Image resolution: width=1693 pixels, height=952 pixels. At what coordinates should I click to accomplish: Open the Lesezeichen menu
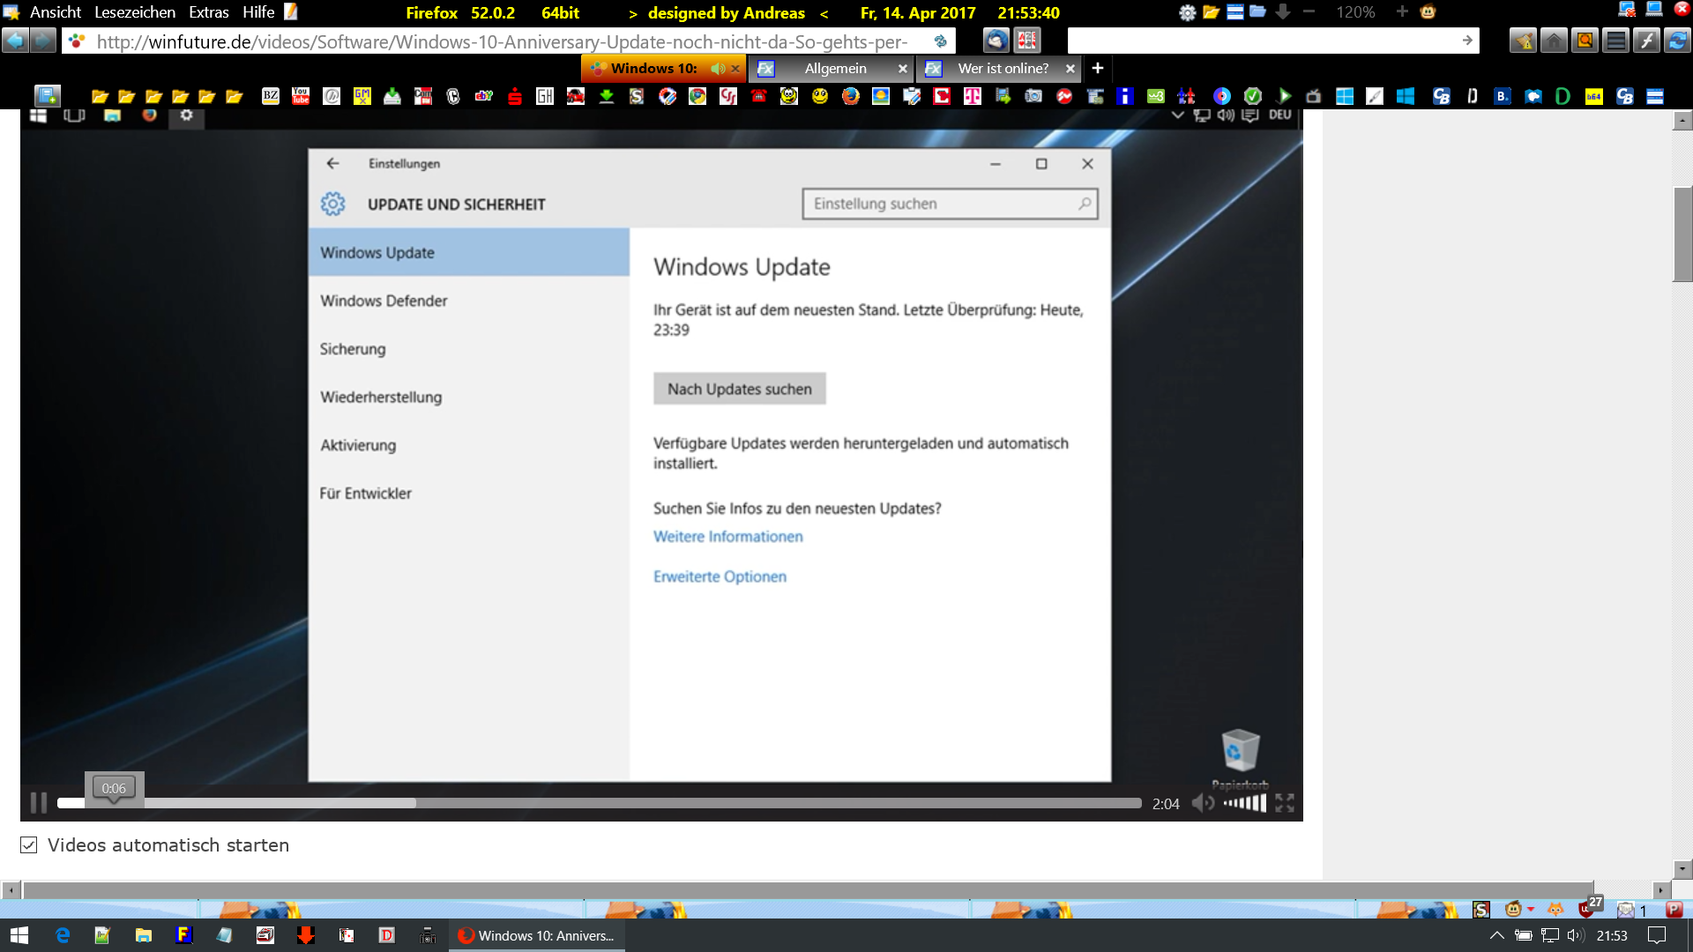[134, 12]
